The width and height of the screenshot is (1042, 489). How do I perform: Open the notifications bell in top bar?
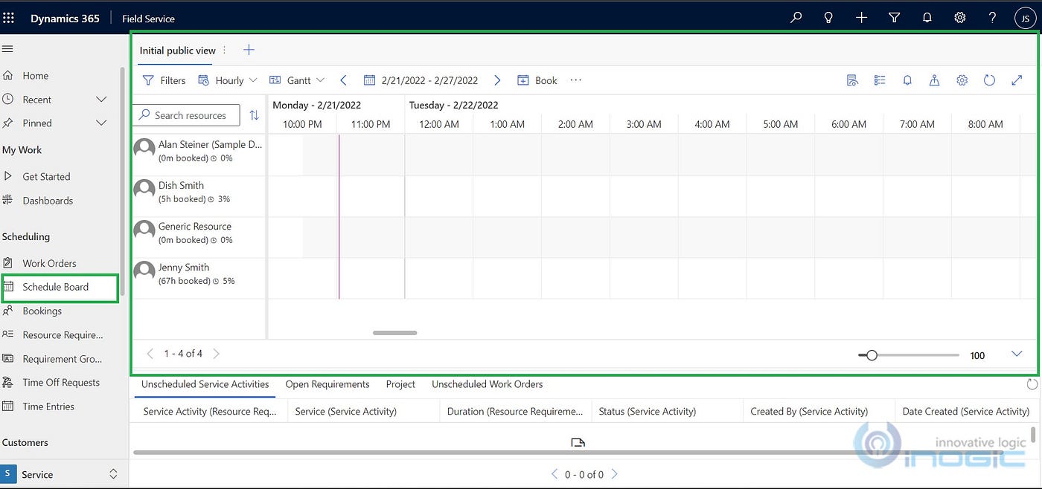click(x=927, y=18)
